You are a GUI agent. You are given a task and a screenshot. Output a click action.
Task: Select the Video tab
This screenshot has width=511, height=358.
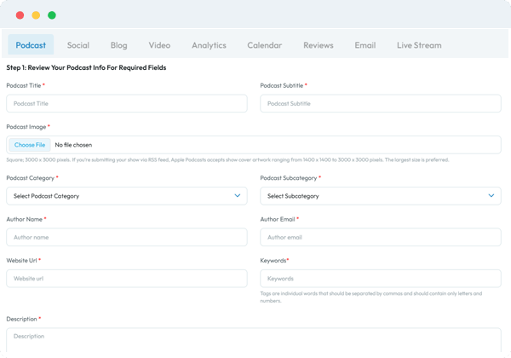pyautogui.click(x=159, y=45)
